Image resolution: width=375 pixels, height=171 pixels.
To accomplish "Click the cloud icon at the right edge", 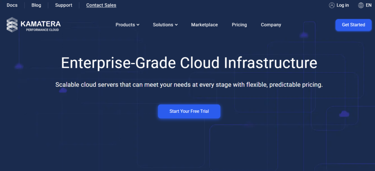I will click(344, 114).
